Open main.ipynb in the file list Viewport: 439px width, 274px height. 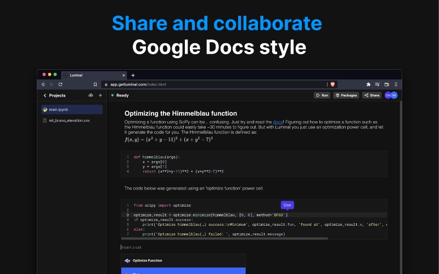(x=72, y=110)
